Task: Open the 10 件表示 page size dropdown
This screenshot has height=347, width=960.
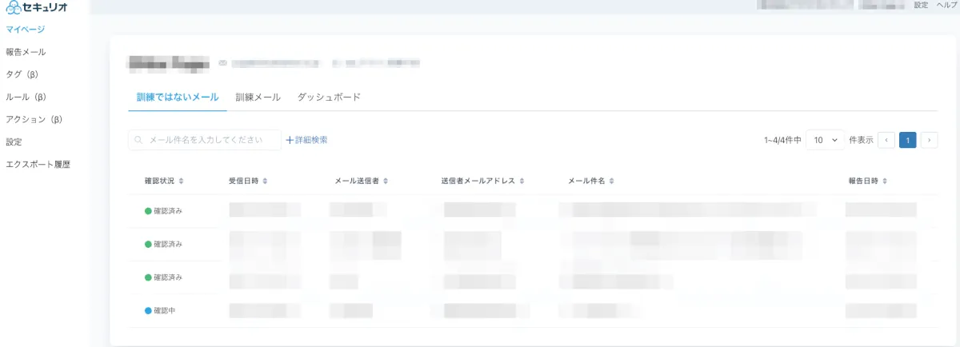Action: (x=826, y=140)
